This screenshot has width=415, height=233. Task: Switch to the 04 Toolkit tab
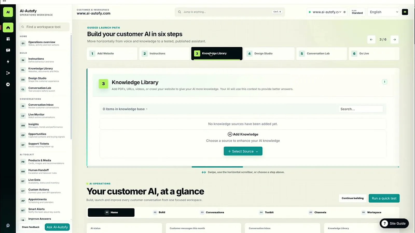pyautogui.click(x=266, y=212)
